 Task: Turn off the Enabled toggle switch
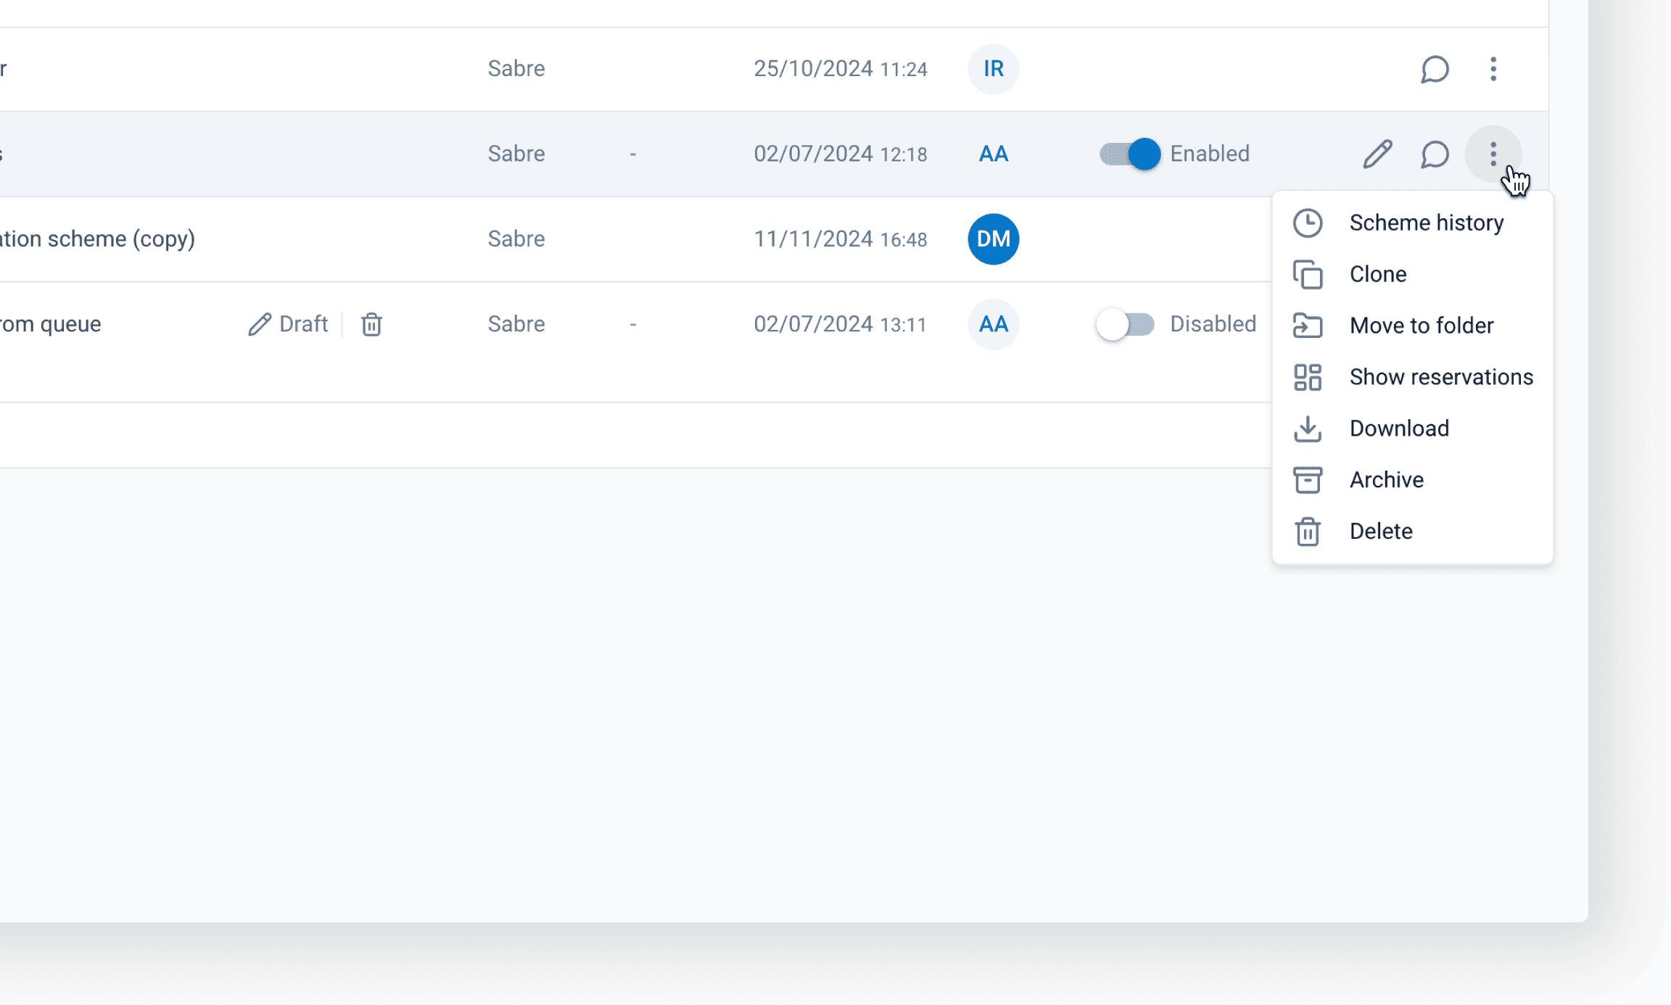coord(1129,154)
